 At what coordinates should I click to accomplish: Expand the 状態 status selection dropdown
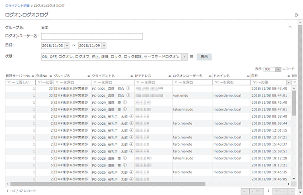pos(185,57)
